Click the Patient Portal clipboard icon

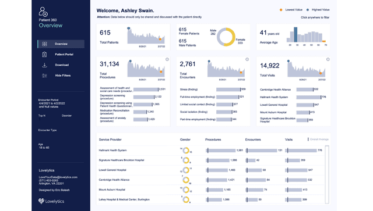tap(44, 55)
